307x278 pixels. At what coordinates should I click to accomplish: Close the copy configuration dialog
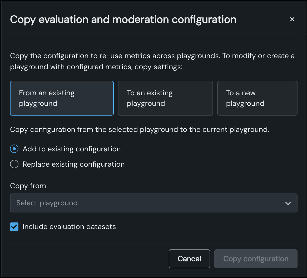point(292,19)
